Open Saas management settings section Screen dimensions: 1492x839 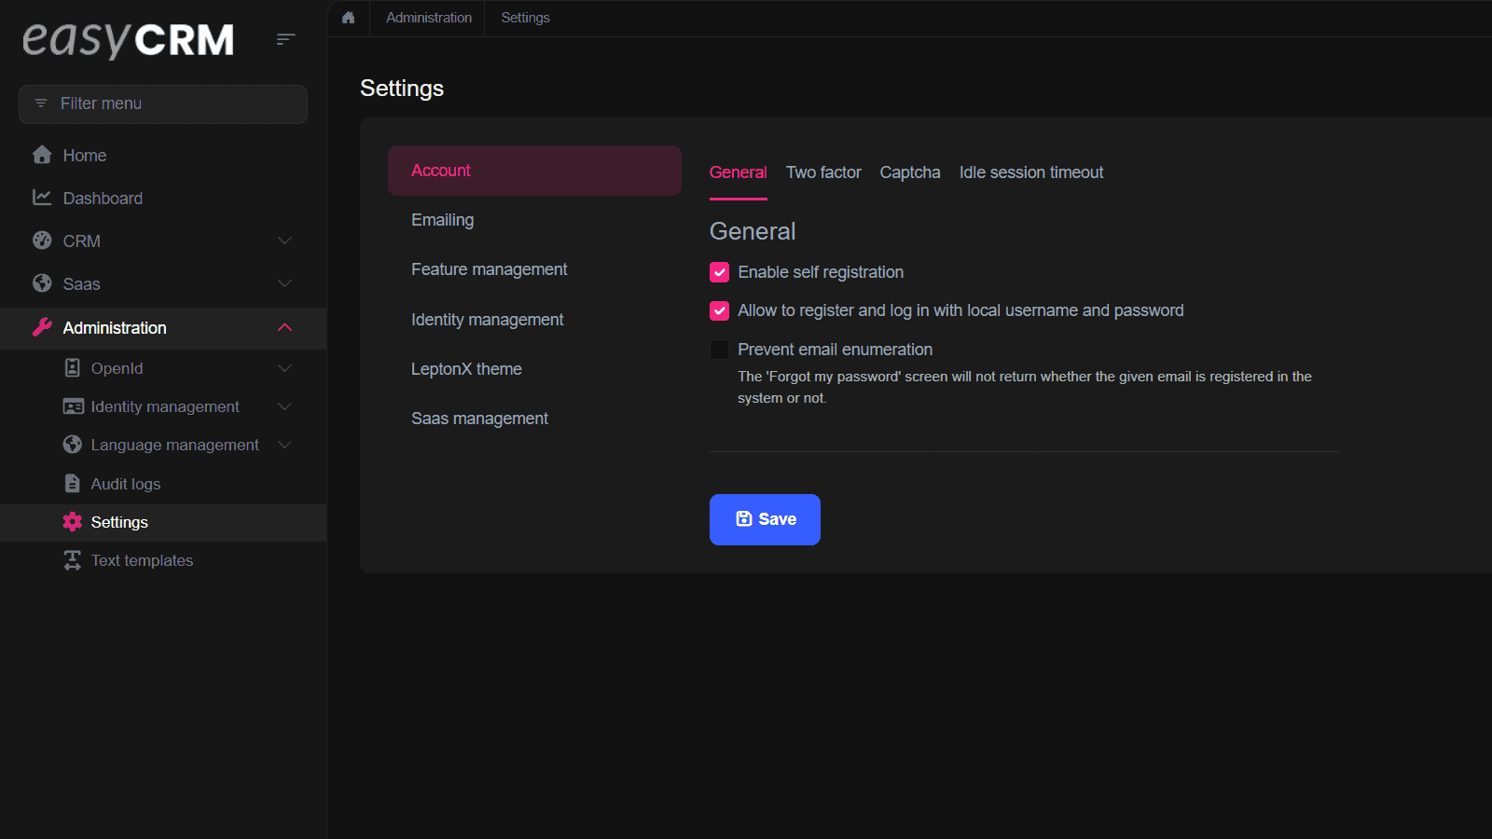click(534, 419)
